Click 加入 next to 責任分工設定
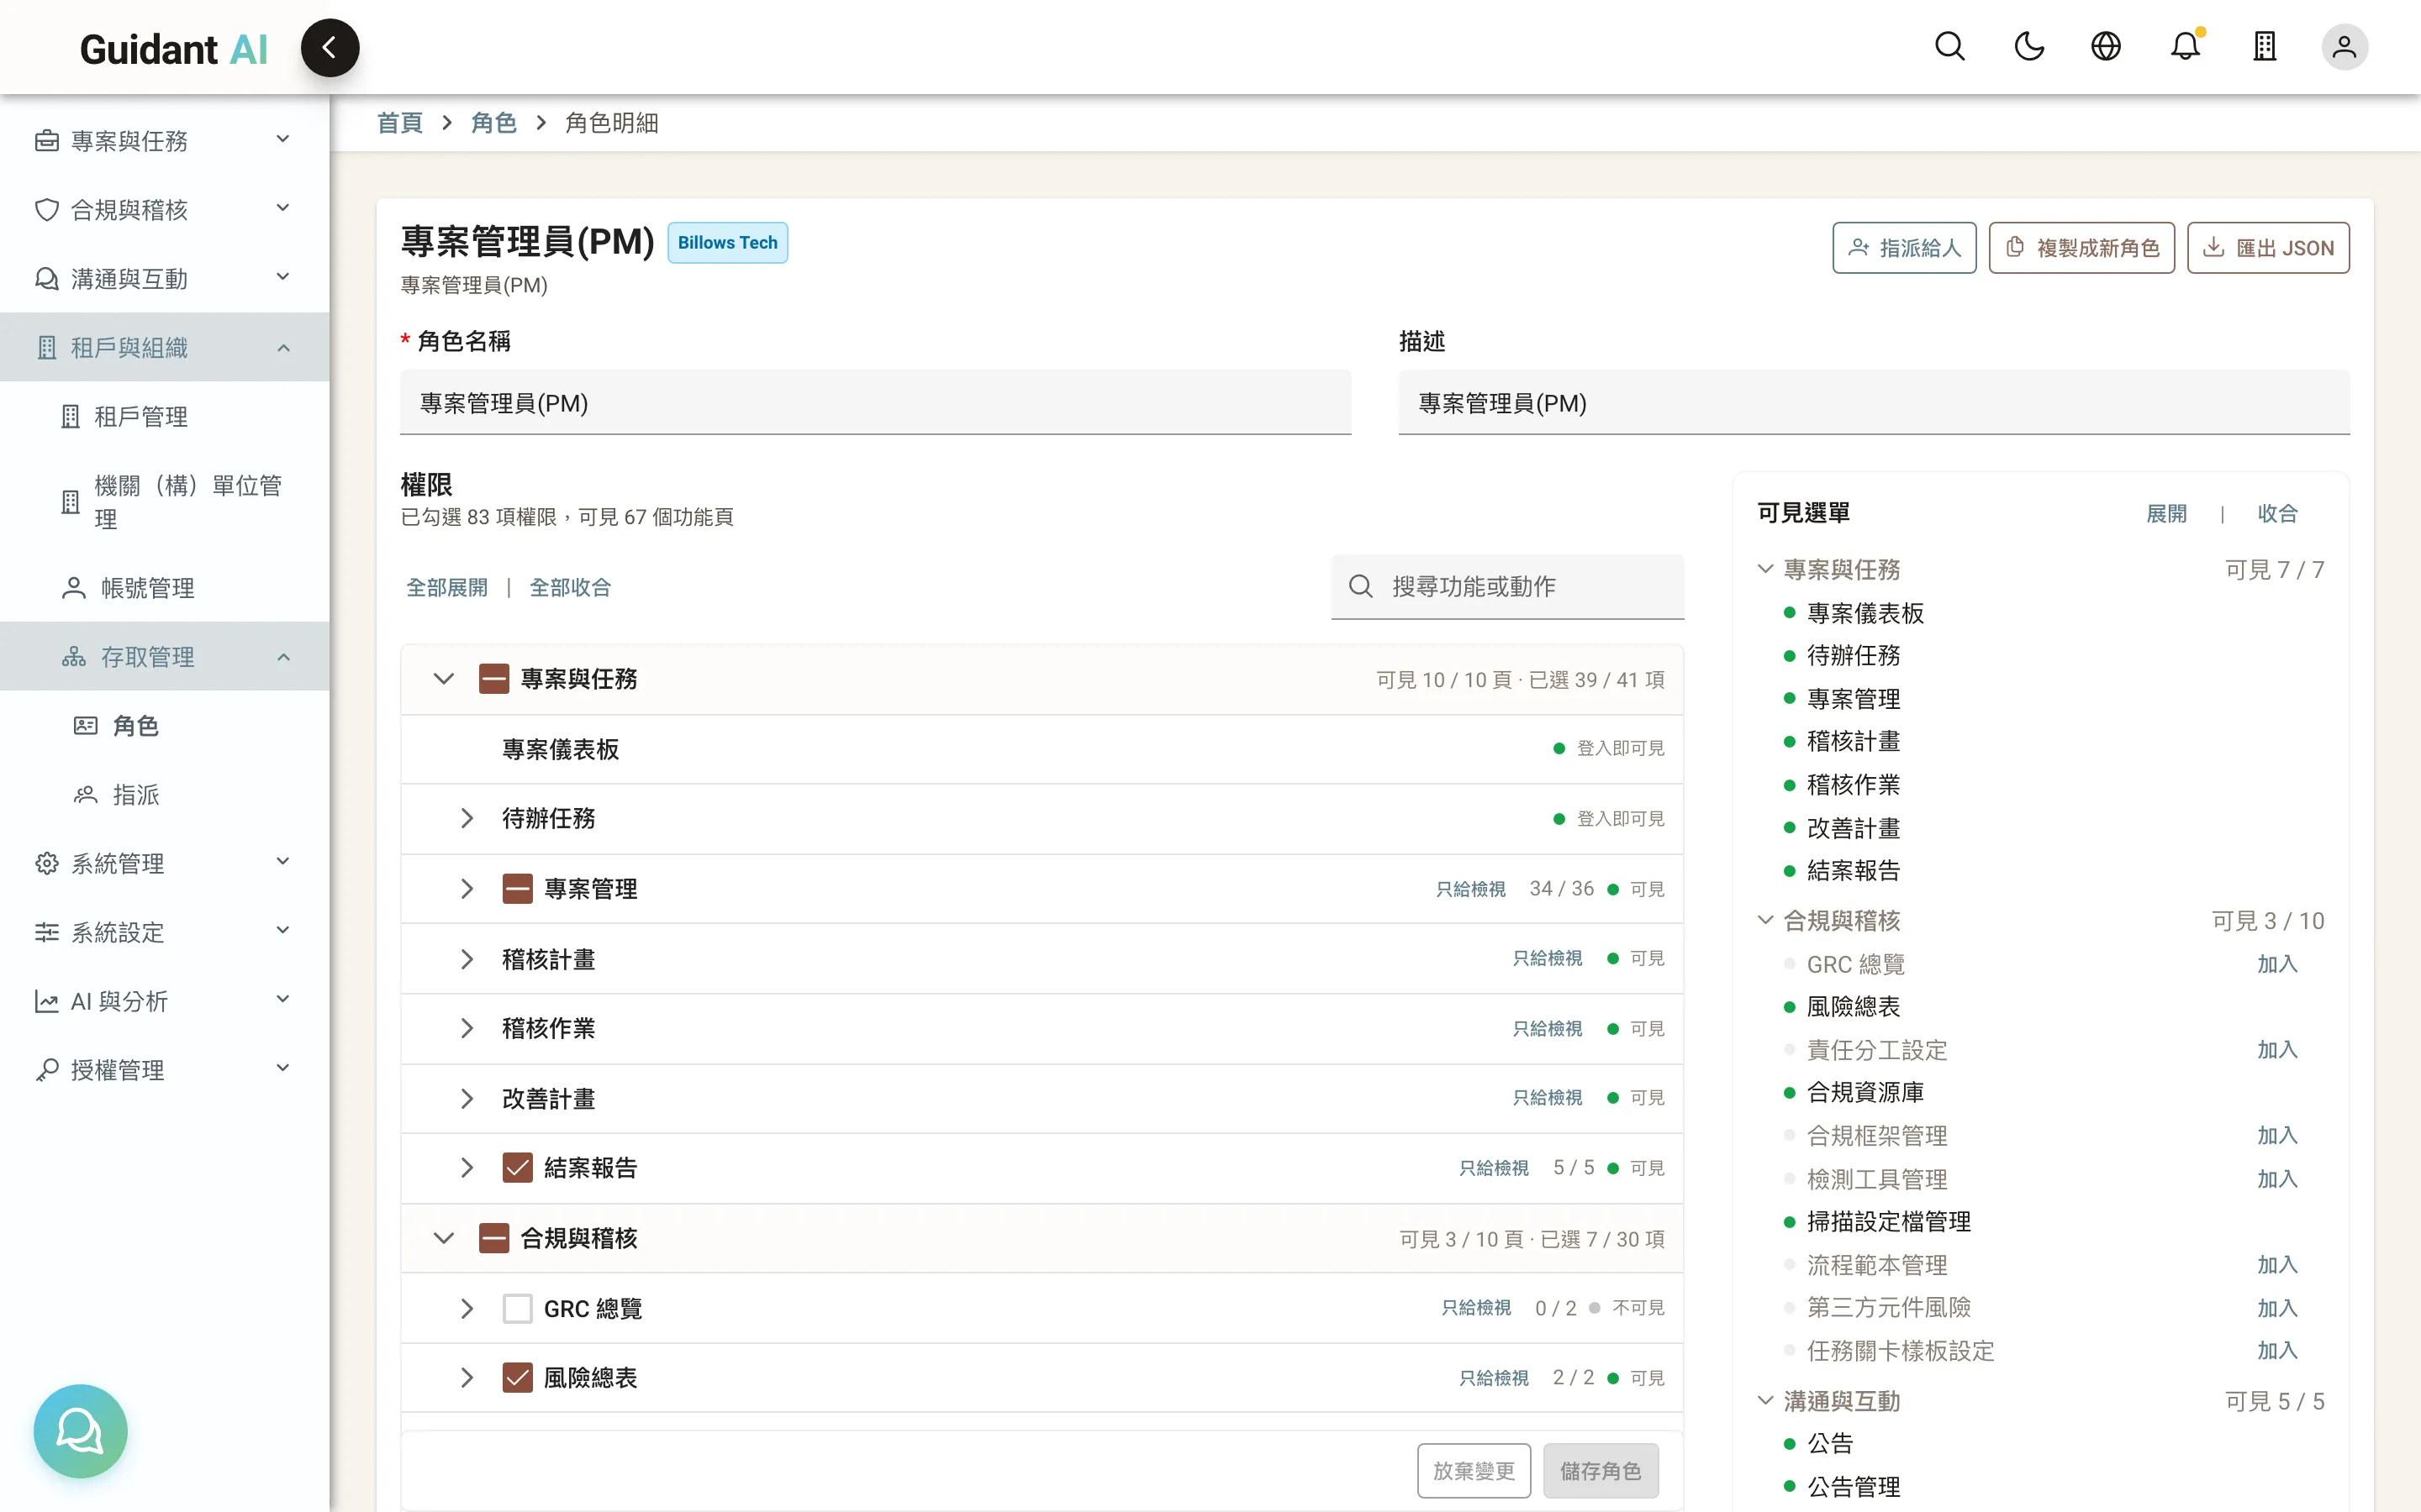The width and height of the screenshot is (2421, 1512). 2277,1050
